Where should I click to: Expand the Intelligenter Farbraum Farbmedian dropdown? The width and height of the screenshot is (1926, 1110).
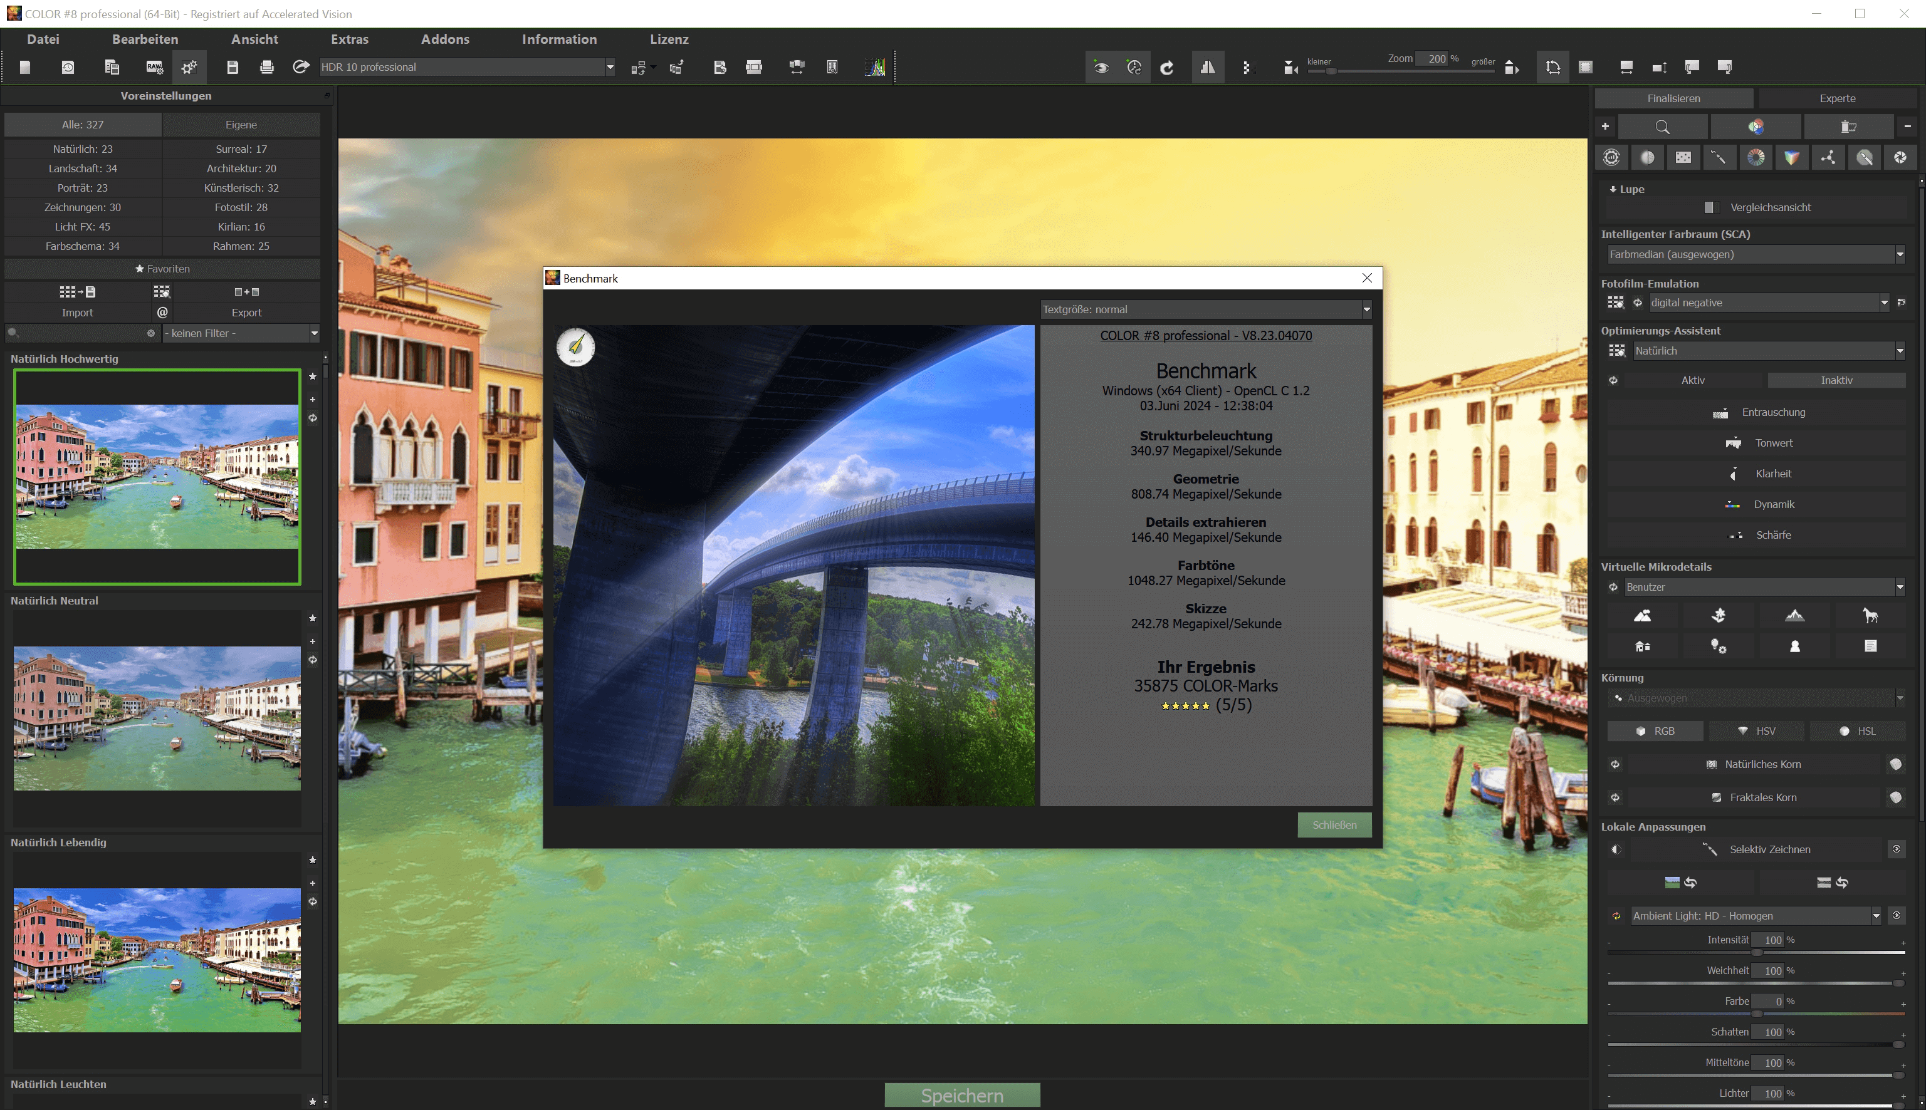point(1899,254)
